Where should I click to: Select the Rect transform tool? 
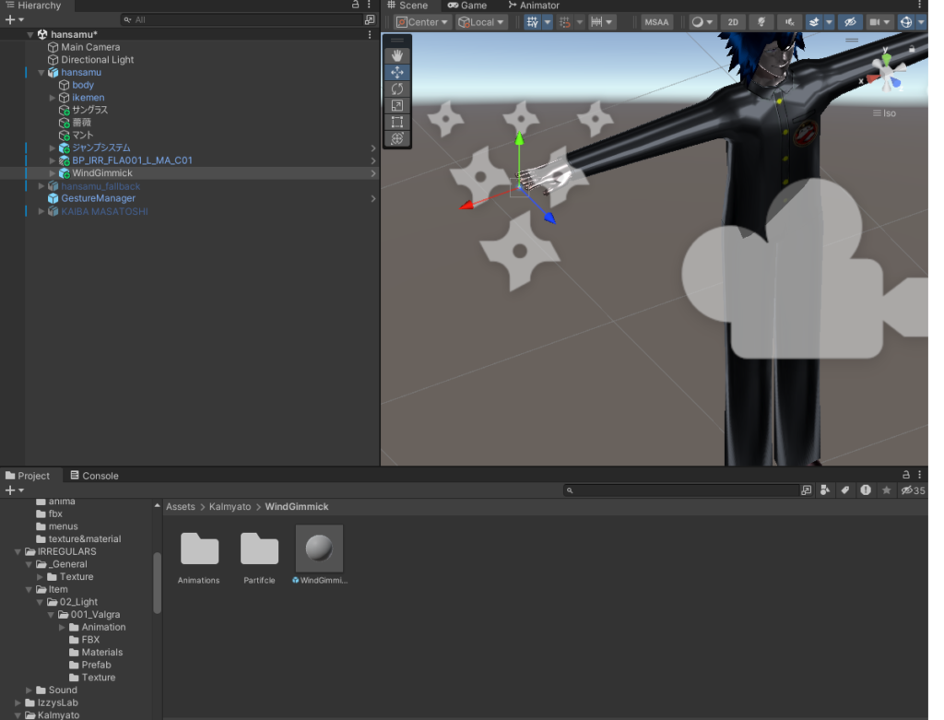point(397,122)
